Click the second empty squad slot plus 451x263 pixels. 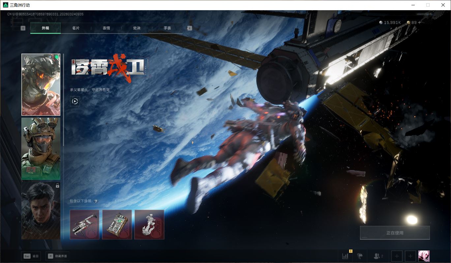tap(410, 256)
